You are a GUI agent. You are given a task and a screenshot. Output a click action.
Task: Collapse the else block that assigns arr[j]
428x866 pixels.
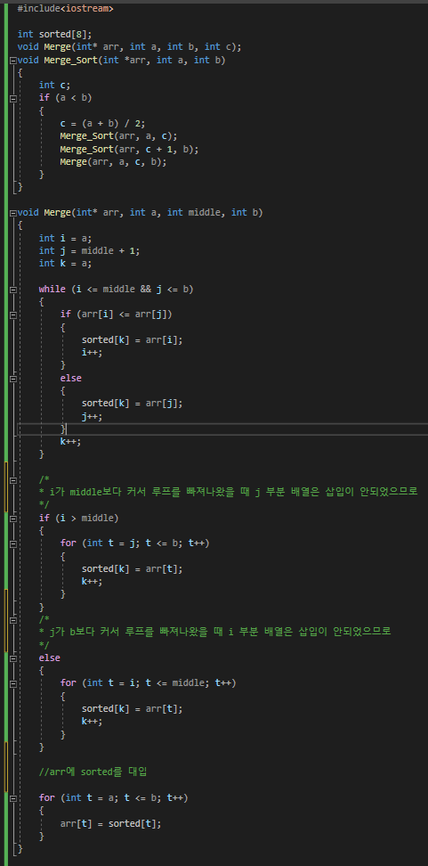tap(13, 379)
